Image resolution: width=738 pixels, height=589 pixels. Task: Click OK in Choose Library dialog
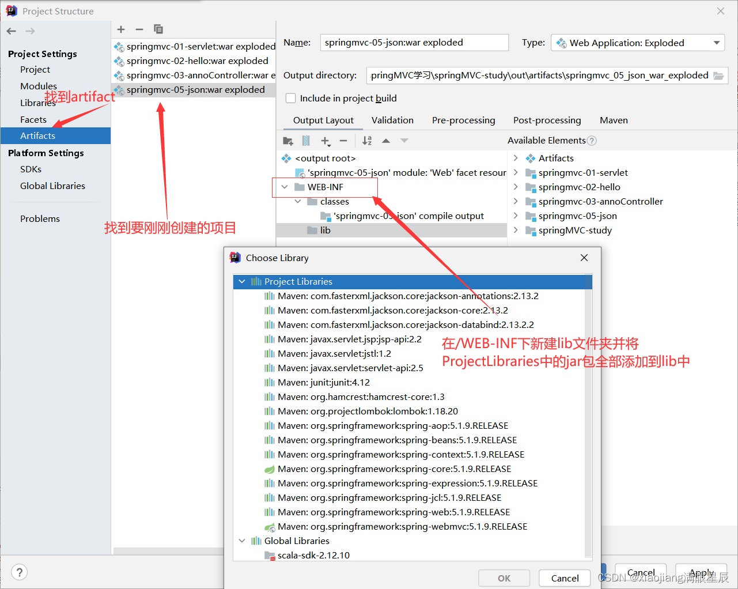tap(504, 578)
